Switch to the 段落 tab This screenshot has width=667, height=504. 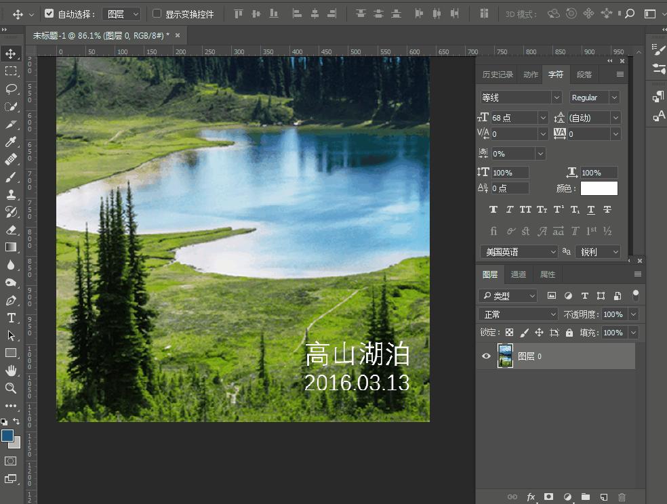pos(584,75)
